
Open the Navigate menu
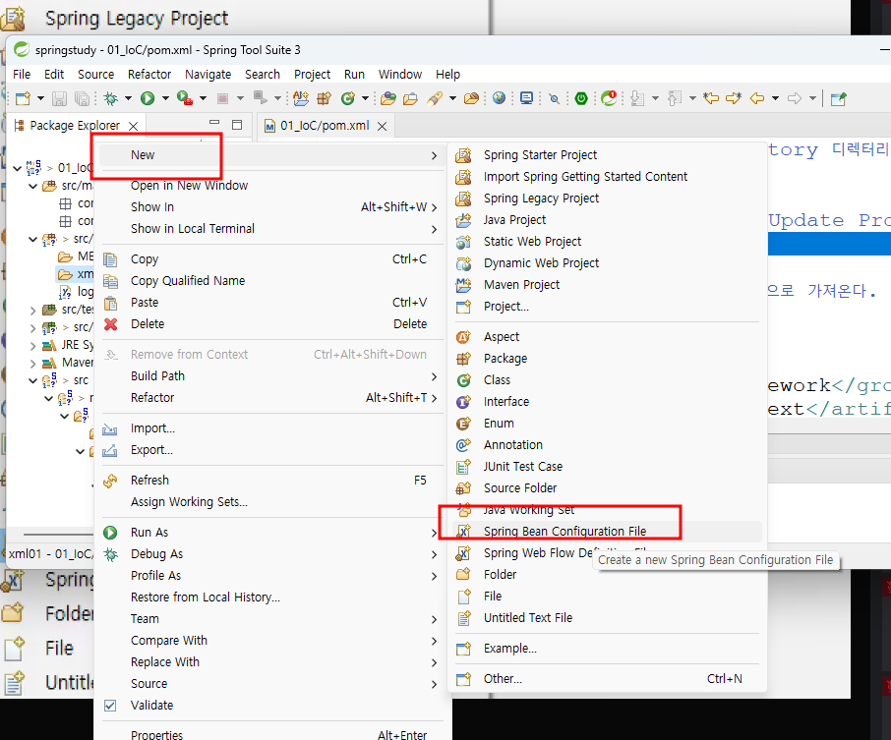coord(208,75)
